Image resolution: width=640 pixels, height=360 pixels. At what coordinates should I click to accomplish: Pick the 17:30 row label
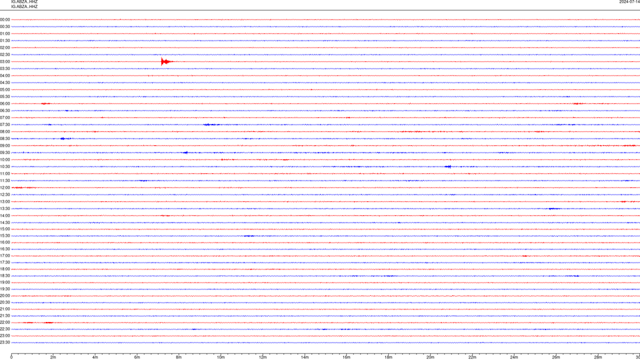5,263
